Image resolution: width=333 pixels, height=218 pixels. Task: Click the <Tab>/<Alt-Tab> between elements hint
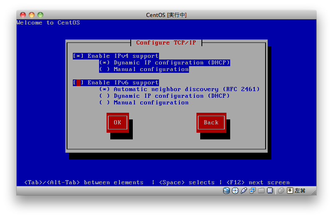click(x=84, y=182)
